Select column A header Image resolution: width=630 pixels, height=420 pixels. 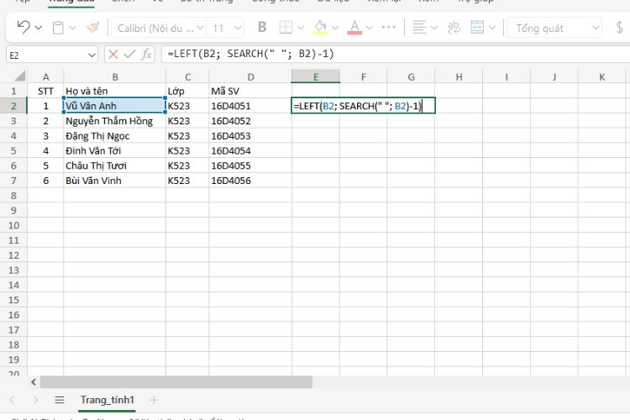(x=45, y=76)
